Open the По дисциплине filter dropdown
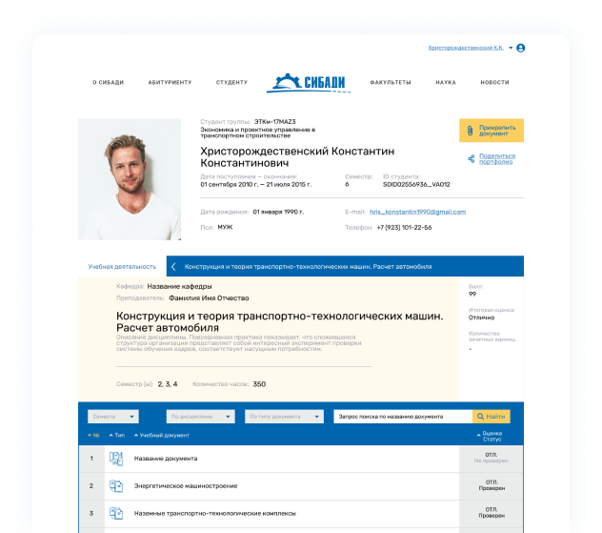The image size is (602, 533). click(200, 417)
